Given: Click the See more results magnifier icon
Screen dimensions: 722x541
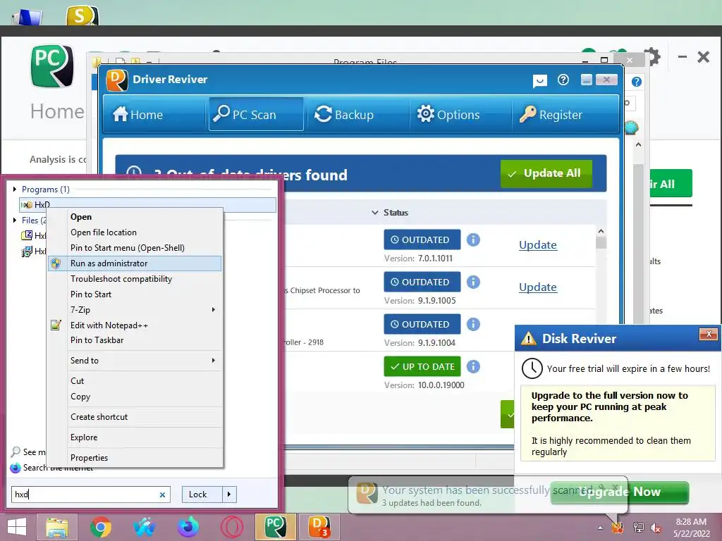Looking at the screenshot, I should (x=16, y=452).
